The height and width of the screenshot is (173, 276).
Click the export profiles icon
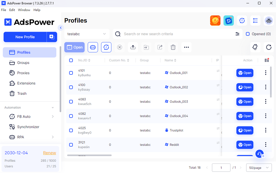pyautogui.click(x=133, y=47)
